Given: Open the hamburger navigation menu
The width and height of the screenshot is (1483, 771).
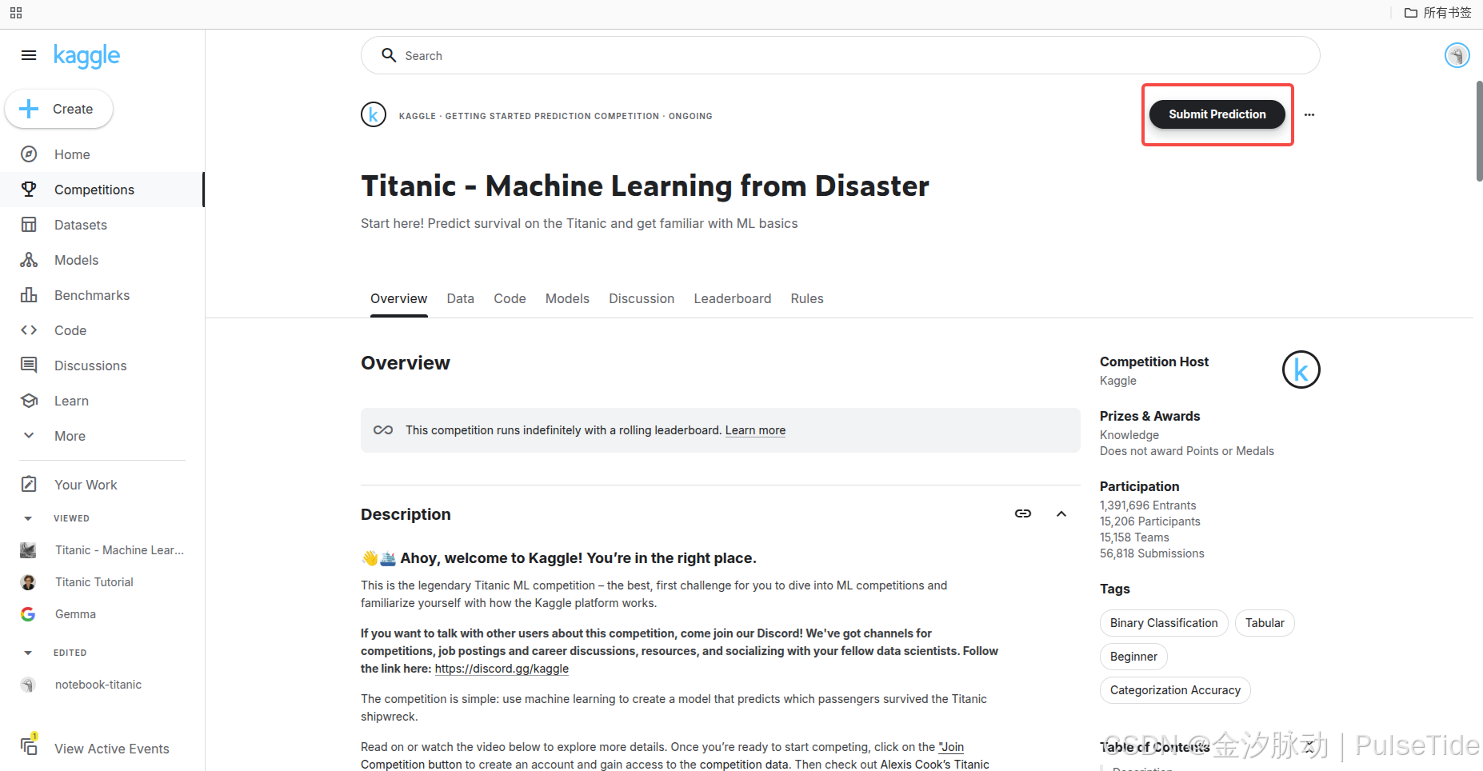Looking at the screenshot, I should coord(29,55).
